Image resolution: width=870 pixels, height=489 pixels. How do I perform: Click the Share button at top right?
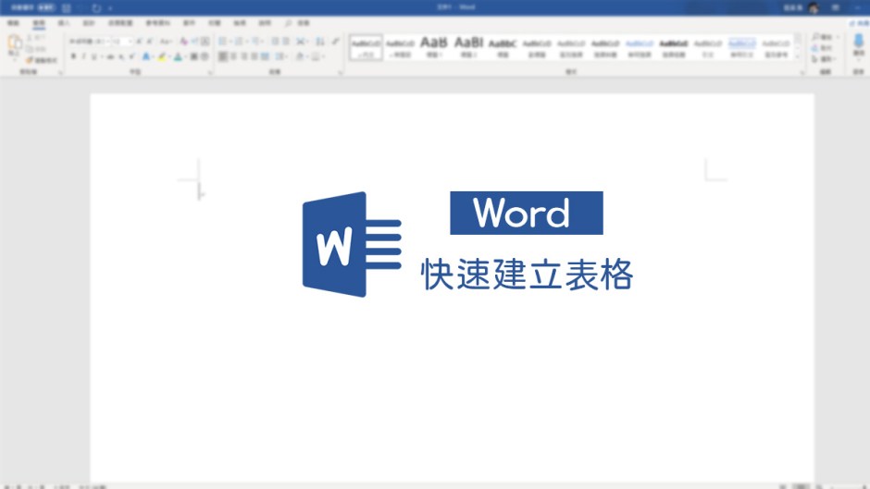click(856, 23)
